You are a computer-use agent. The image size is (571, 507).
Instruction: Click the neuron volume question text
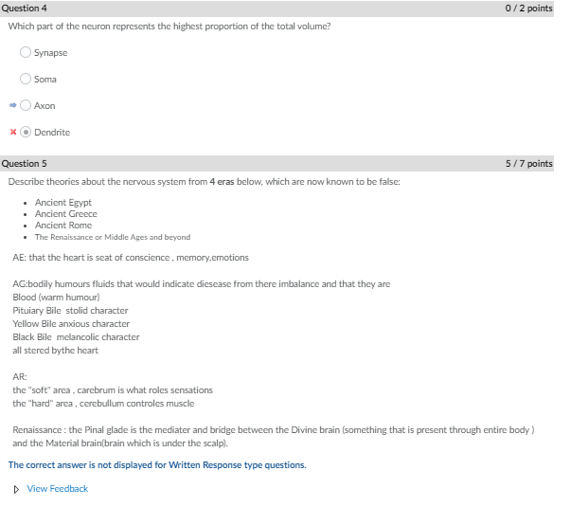click(x=170, y=26)
